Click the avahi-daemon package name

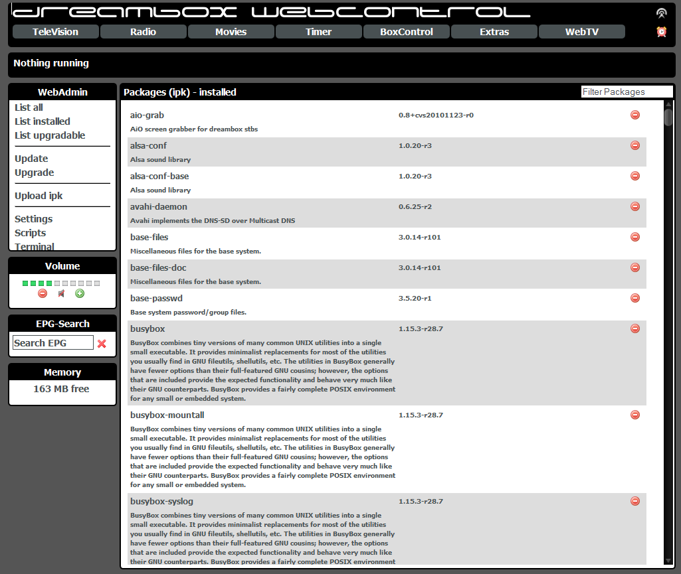pos(159,206)
